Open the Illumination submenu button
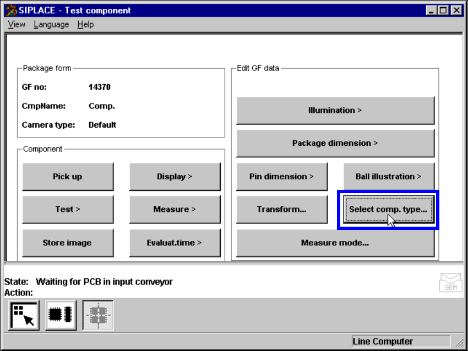The width and height of the screenshot is (468, 351). click(335, 111)
